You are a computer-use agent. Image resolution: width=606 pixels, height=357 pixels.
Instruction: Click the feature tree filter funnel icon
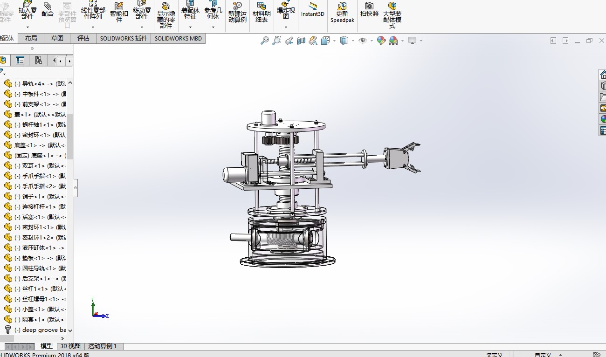click(2, 72)
